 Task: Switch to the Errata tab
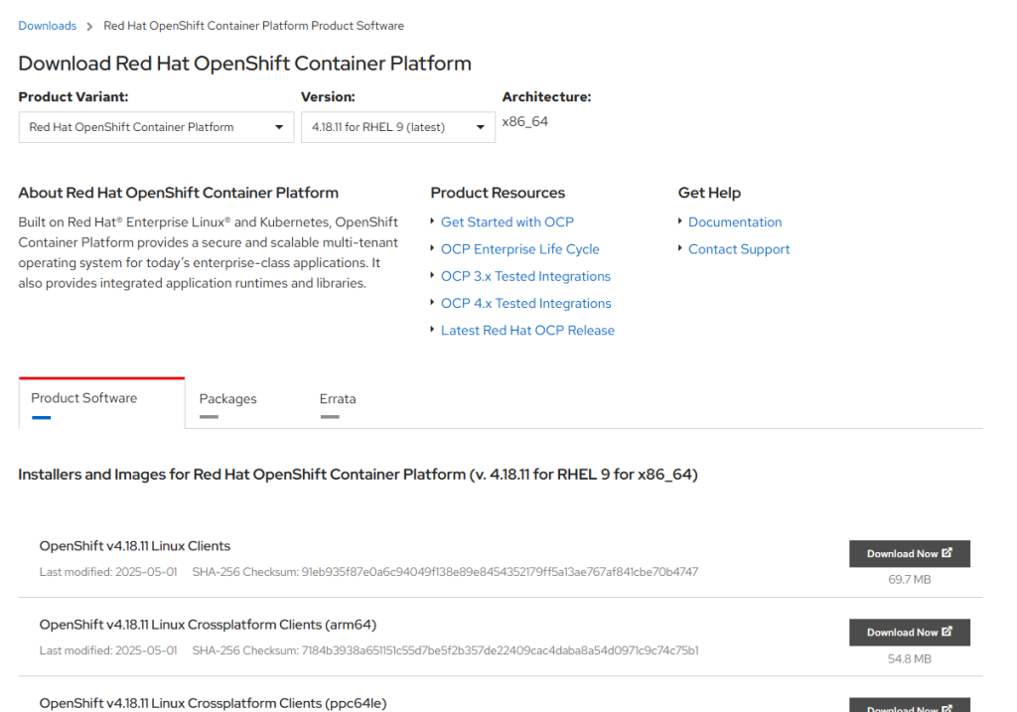338,399
